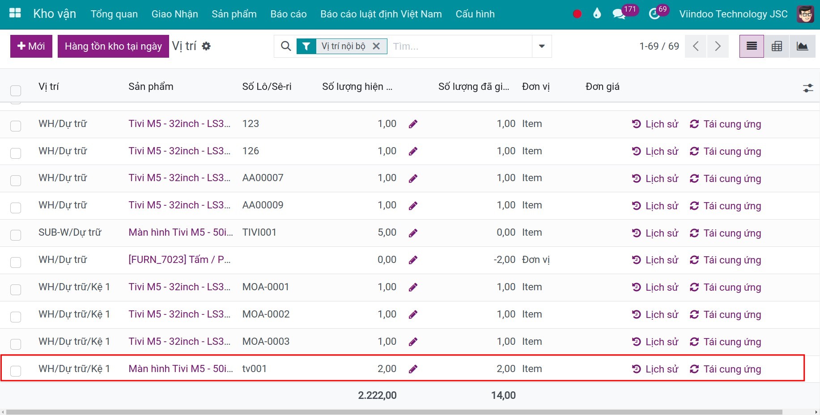This screenshot has width=820, height=415.
Task: Switch to the Báo cáo menu
Action: pyautogui.click(x=288, y=14)
